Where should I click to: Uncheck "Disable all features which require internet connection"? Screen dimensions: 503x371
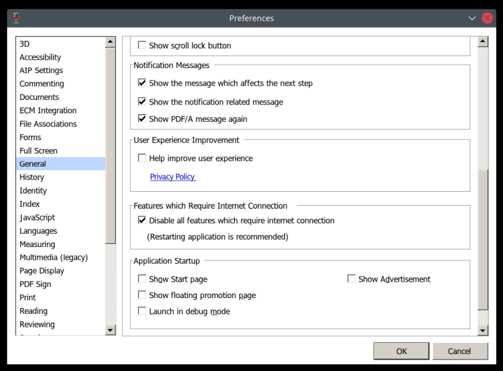pos(142,220)
